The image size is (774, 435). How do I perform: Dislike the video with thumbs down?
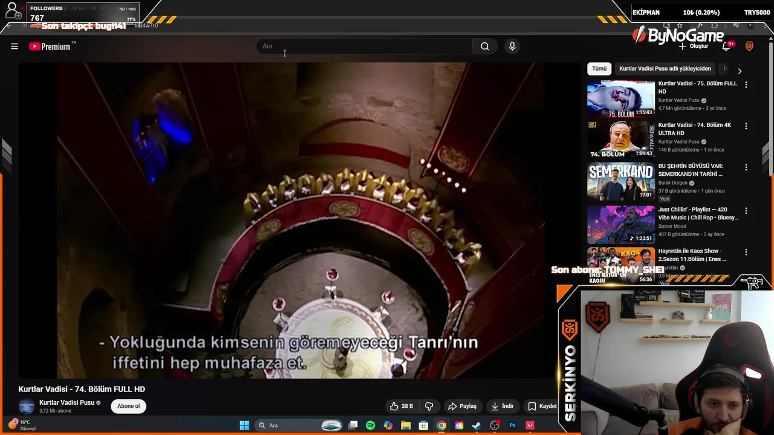click(x=429, y=406)
